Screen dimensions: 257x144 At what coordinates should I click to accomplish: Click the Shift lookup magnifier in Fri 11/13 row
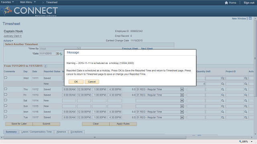tap(222, 95)
